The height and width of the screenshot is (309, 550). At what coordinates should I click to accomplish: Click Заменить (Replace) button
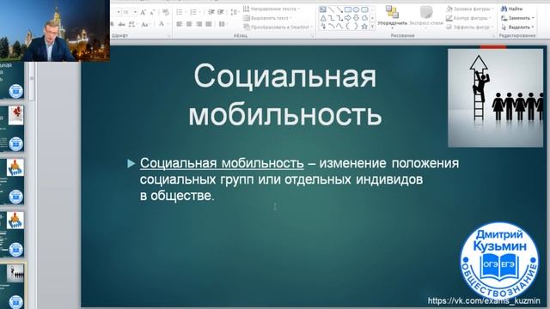517,18
